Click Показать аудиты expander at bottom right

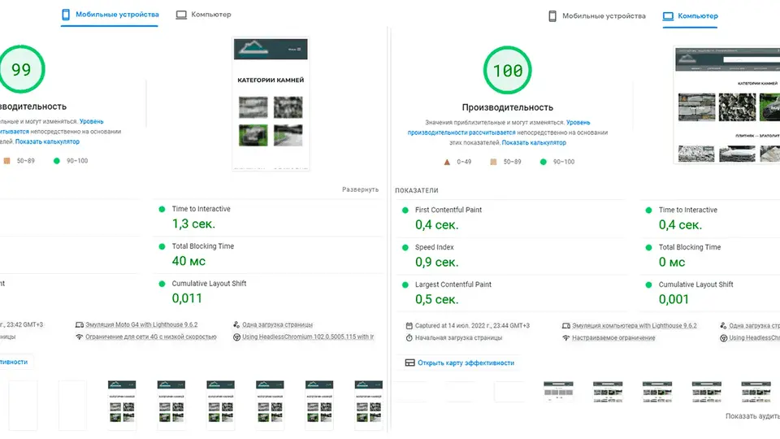click(x=752, y=416)
